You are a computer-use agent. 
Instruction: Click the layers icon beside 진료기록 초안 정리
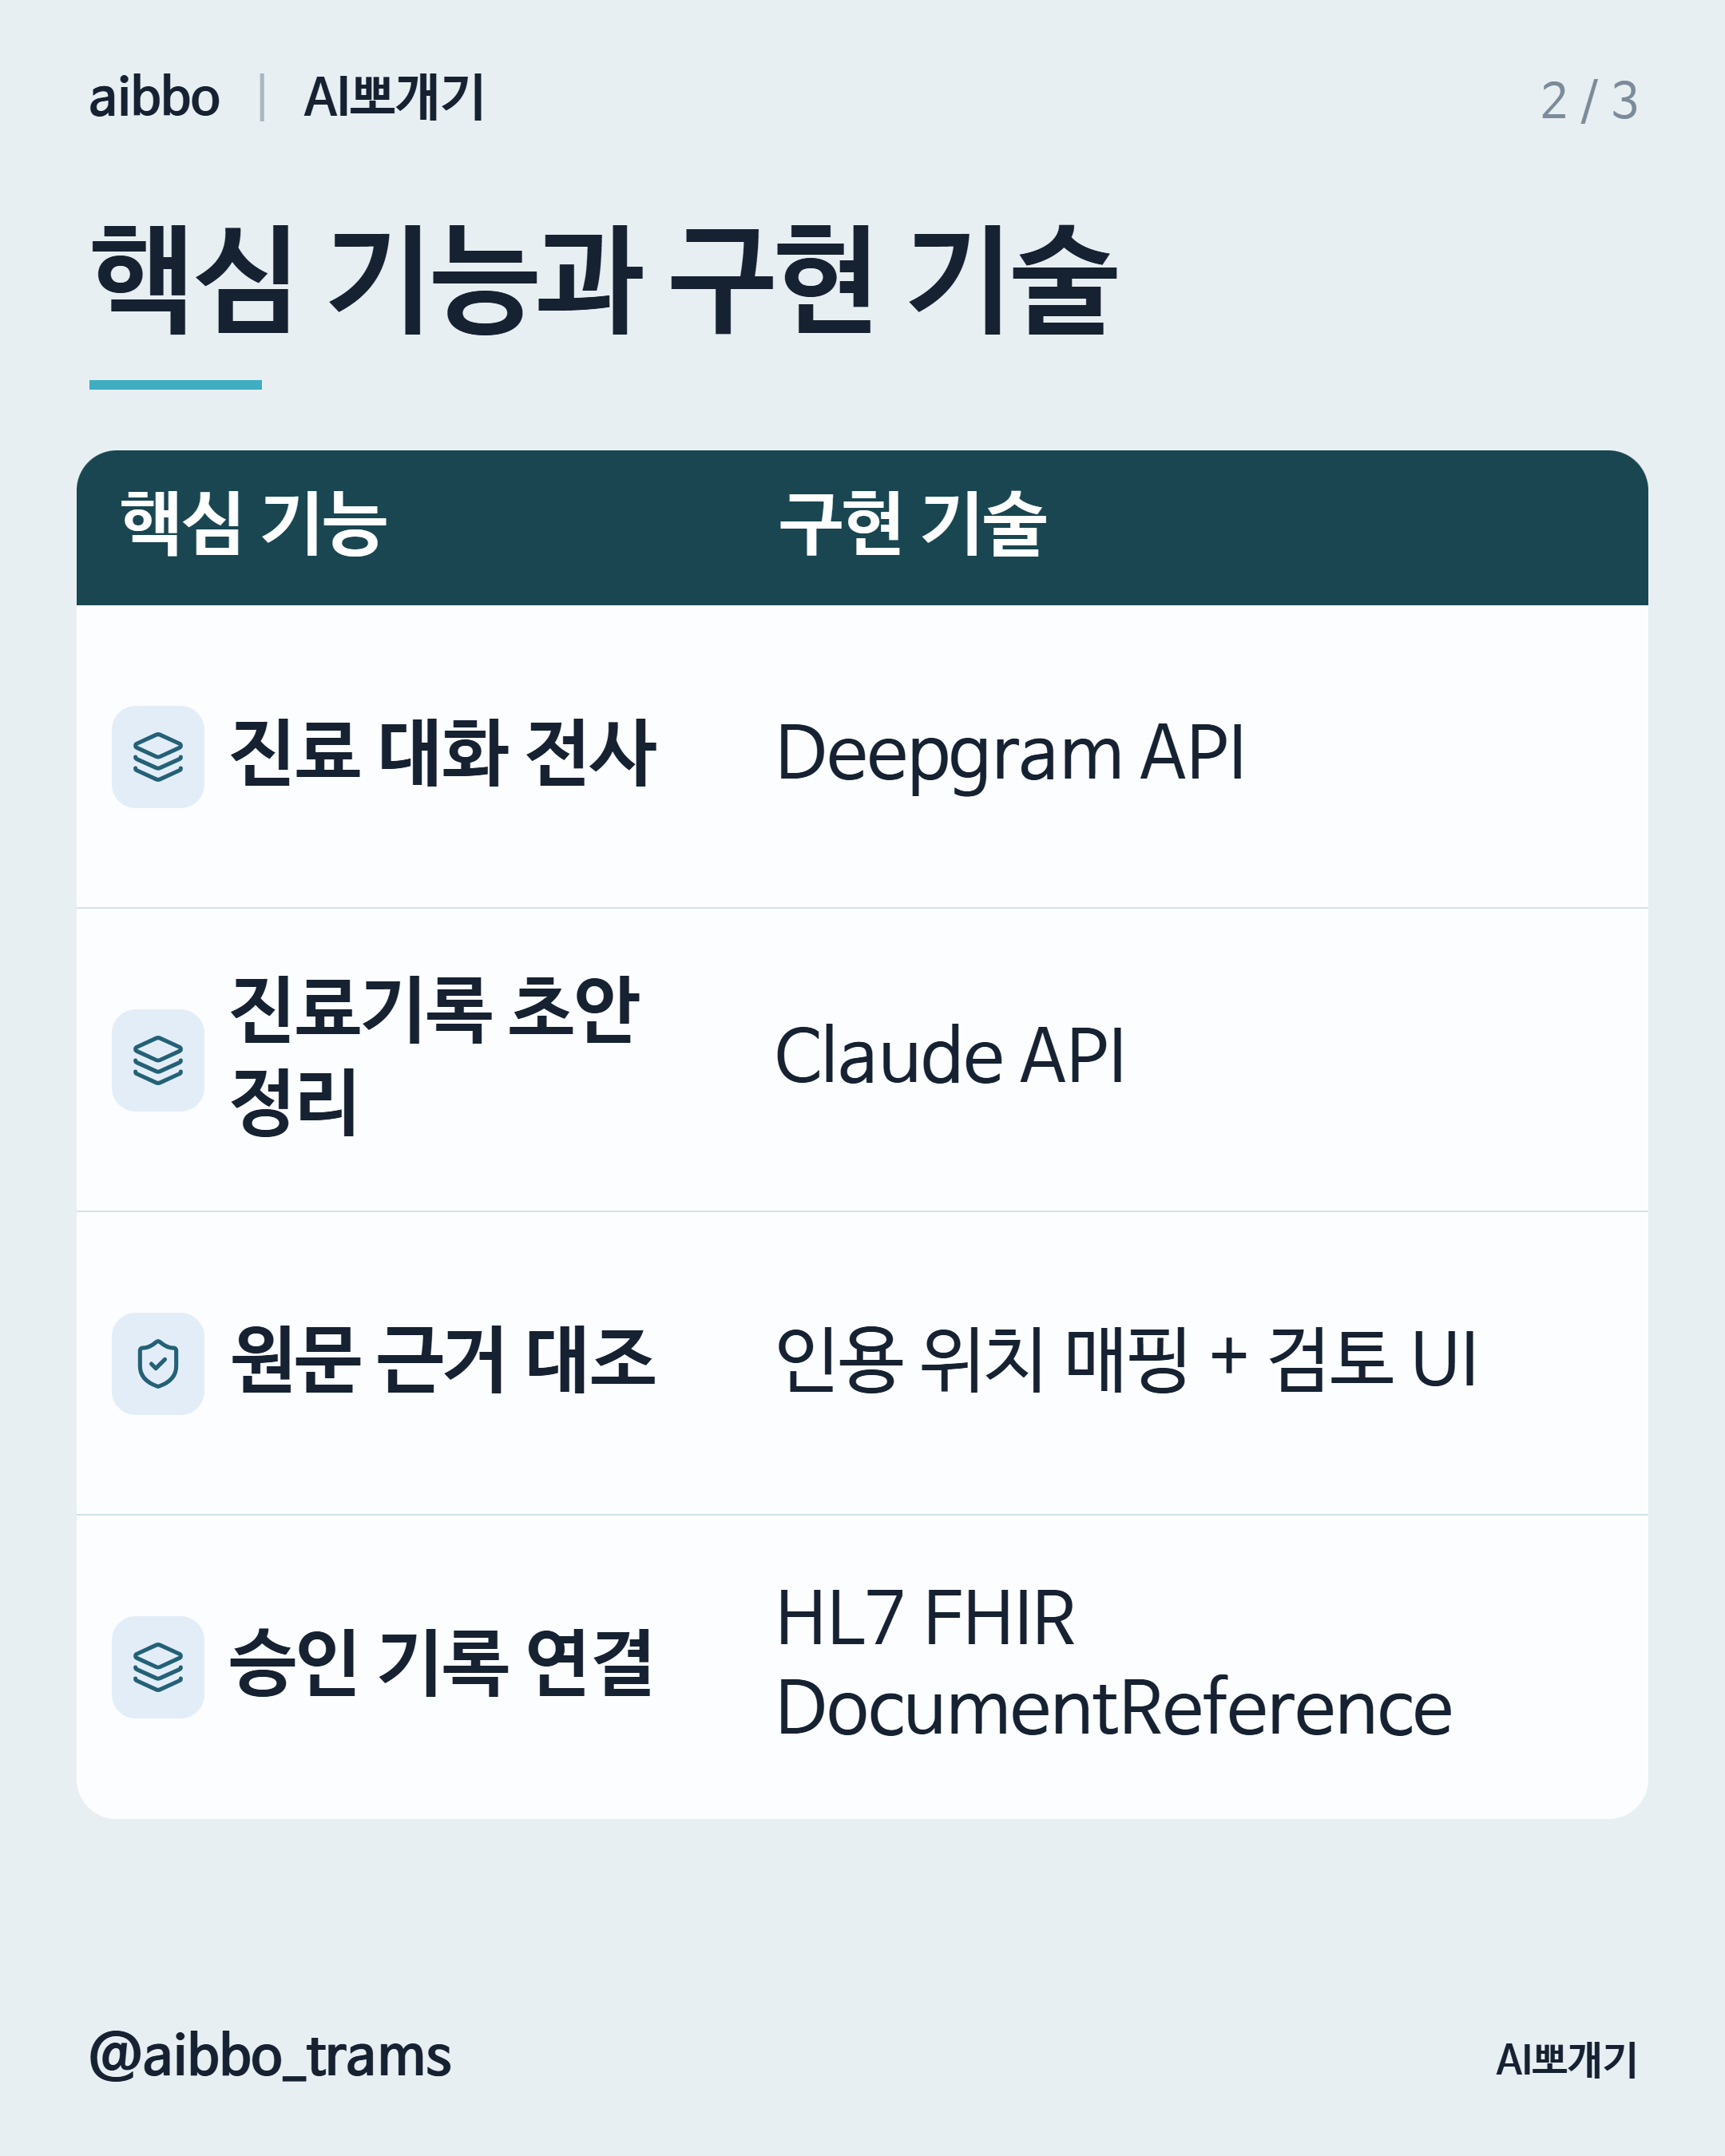pos(158,1060)
